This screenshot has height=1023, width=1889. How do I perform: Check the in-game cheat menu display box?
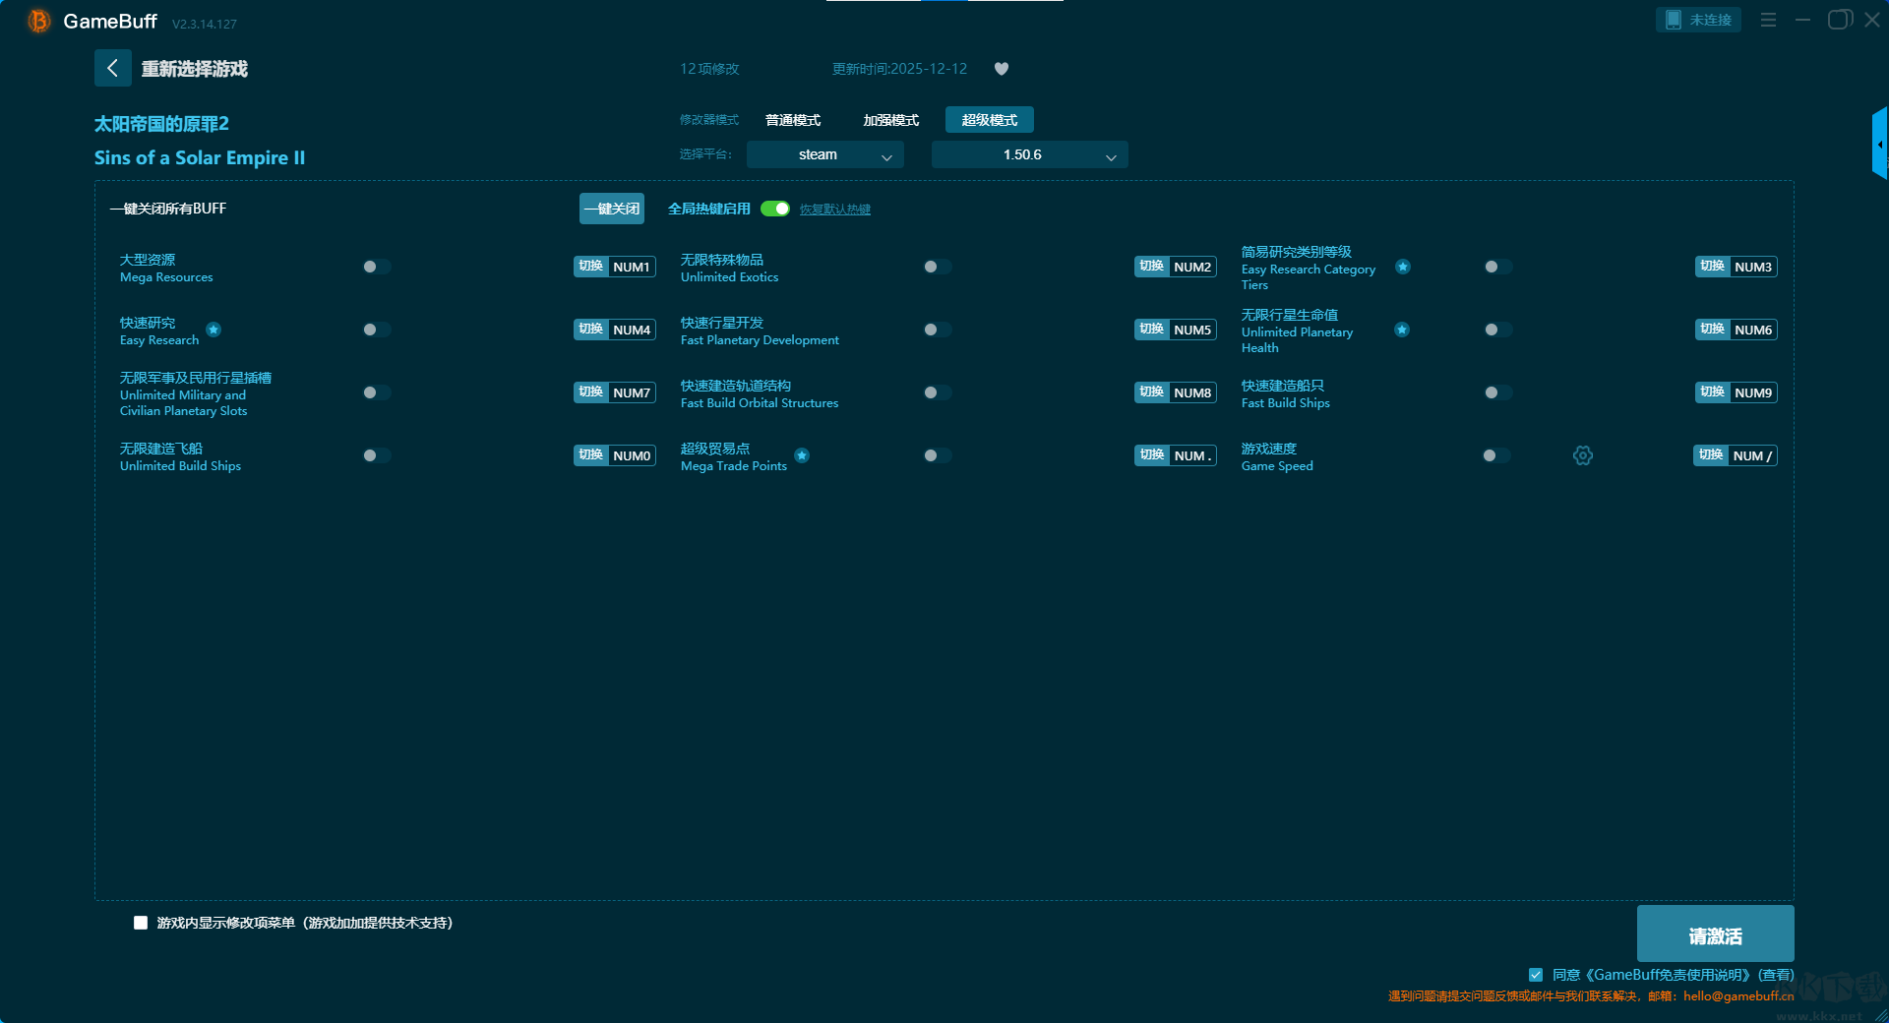141,923
